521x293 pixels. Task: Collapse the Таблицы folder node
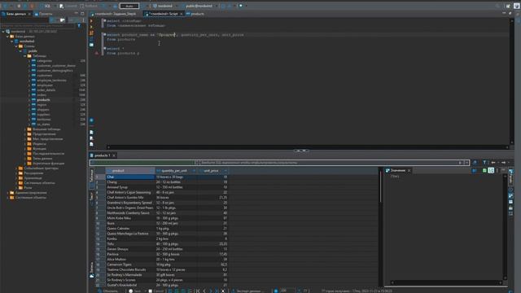pos(25,56)
